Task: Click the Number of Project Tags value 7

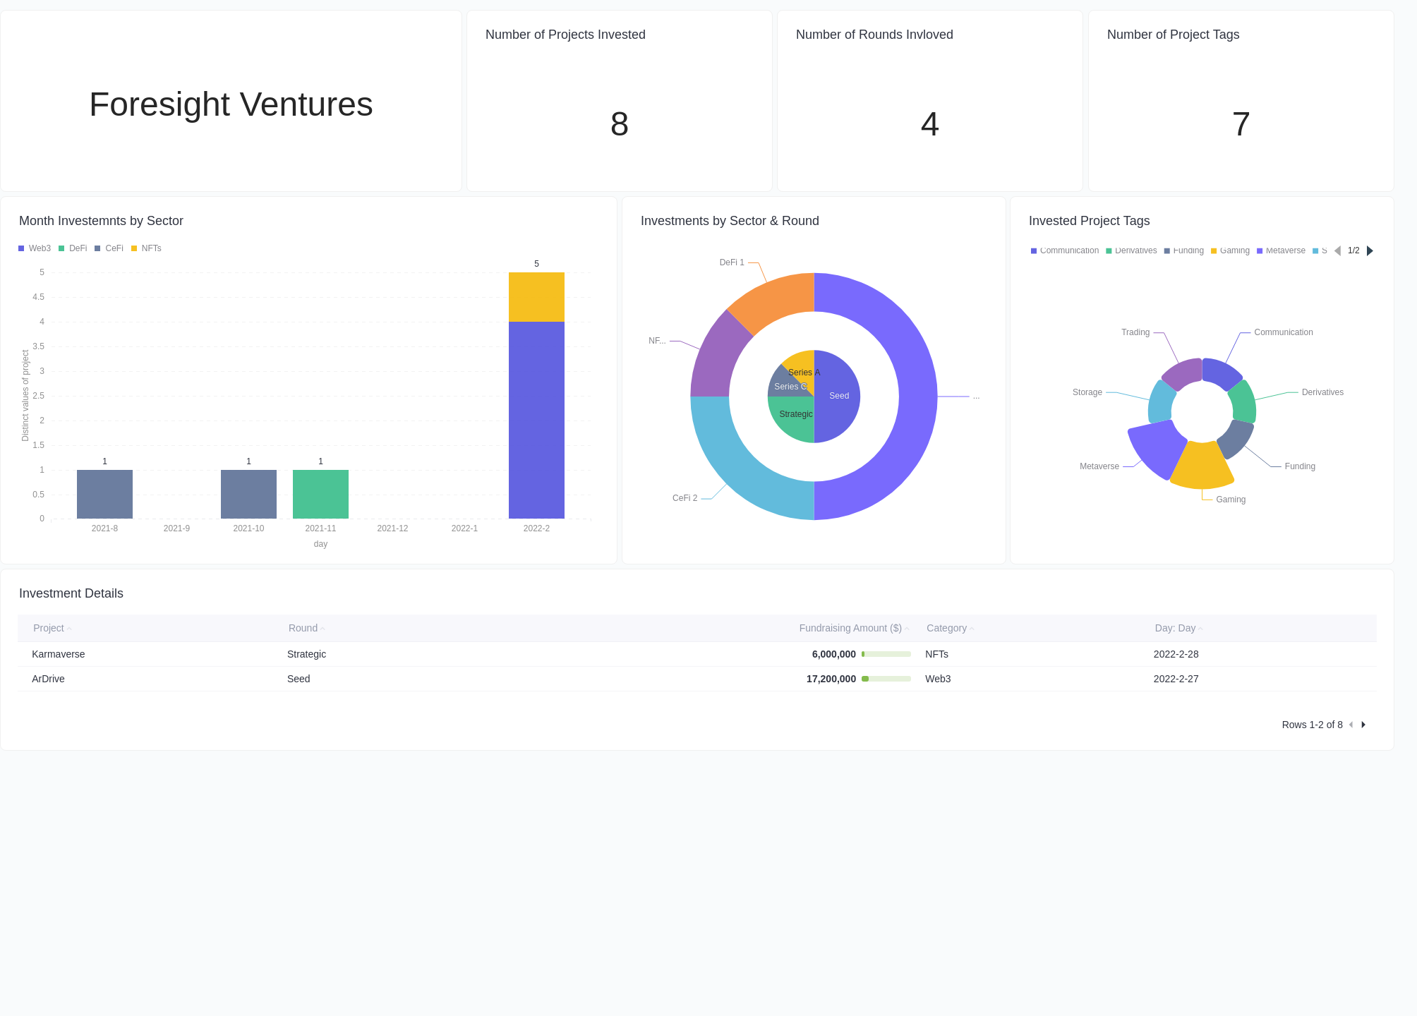Action: pos(1241,124)
